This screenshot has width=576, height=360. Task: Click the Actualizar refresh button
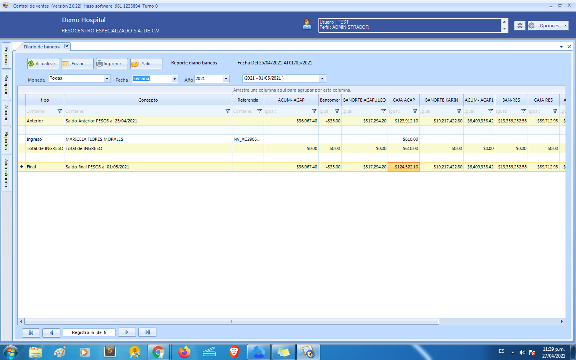click(43, 64)
